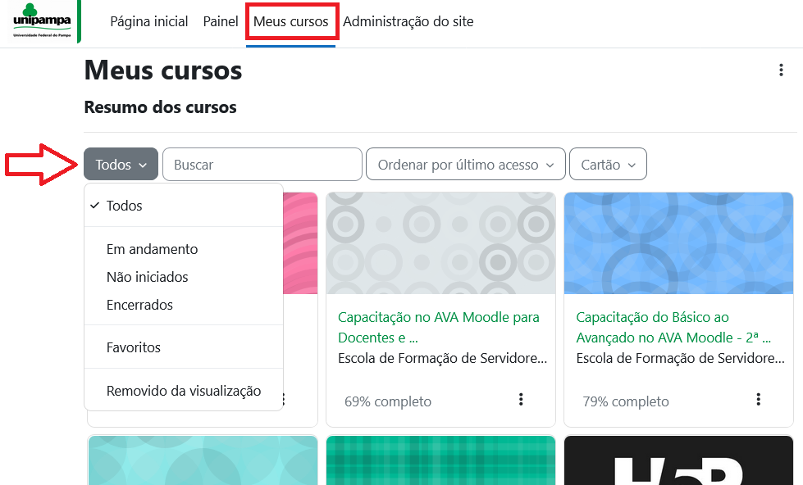
Task: Open the page options kebab menu top right
Action: [x=781, y=70]
